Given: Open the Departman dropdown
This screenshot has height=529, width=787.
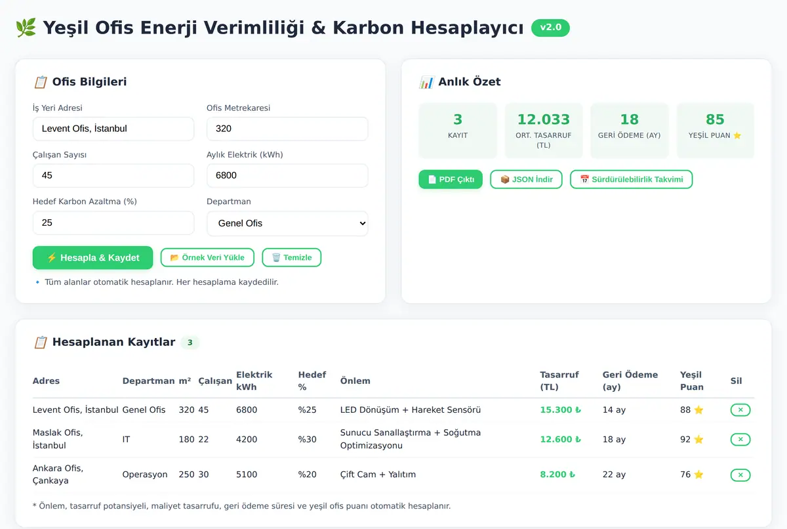Looking at the screenshot, I should pyautogui.click(x=287, y=223).
